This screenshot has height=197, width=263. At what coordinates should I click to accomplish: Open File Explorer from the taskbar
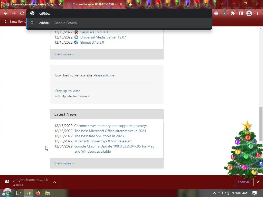(48, 193)
